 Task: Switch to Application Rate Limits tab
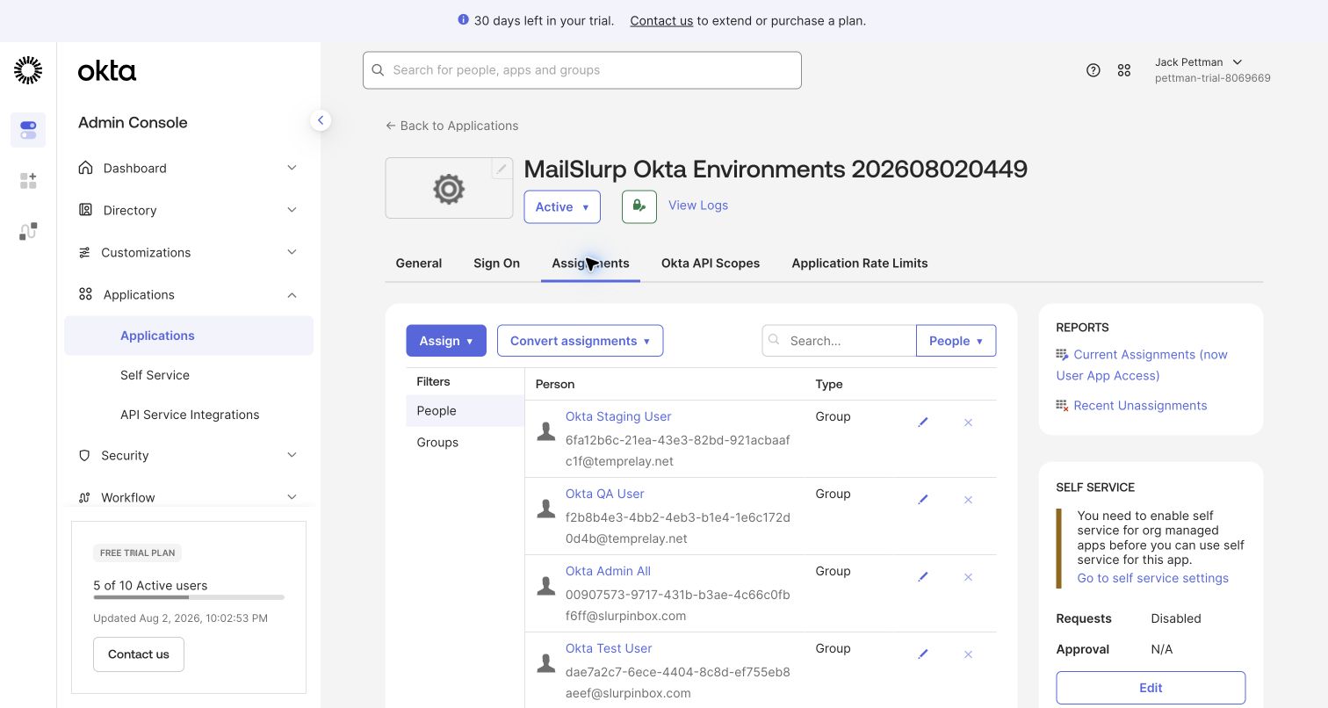[x=860, y=263]
